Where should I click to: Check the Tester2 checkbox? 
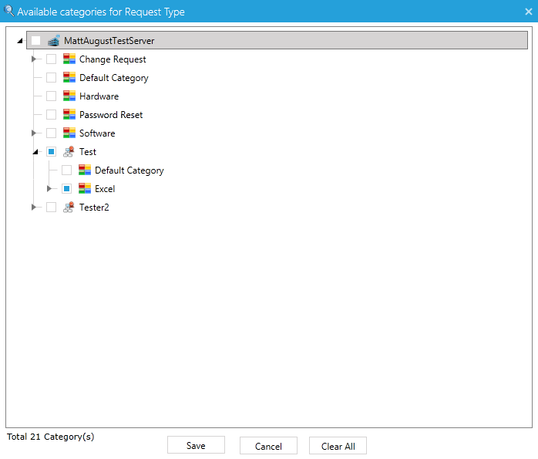pos(51,208)
